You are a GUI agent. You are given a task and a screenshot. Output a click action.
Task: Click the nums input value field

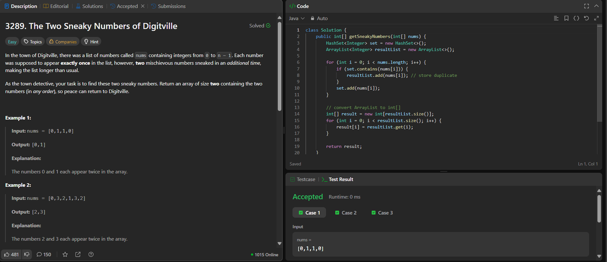tap(441, 244)
